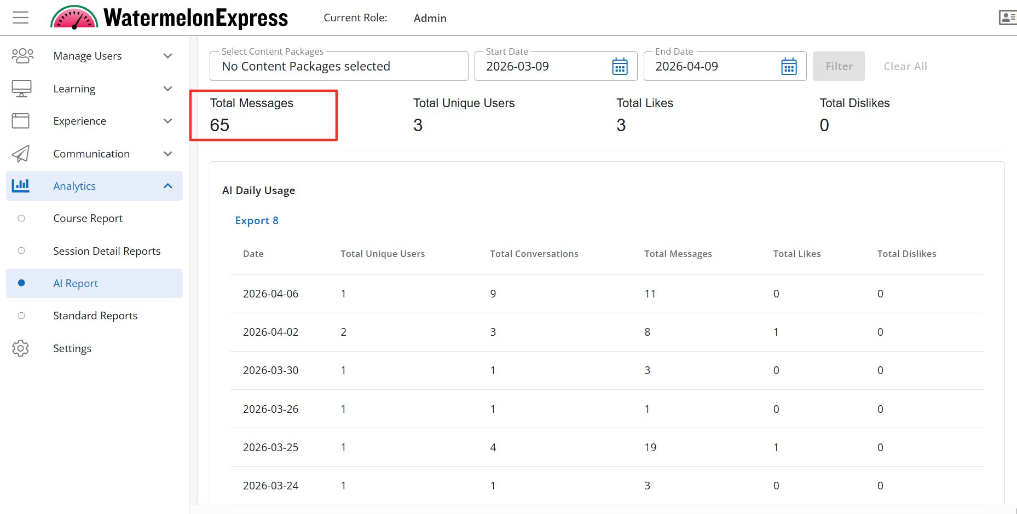Click the hamburger menu icon
This screenshot has width=1017, height=514.
click(x=21, y=17)
